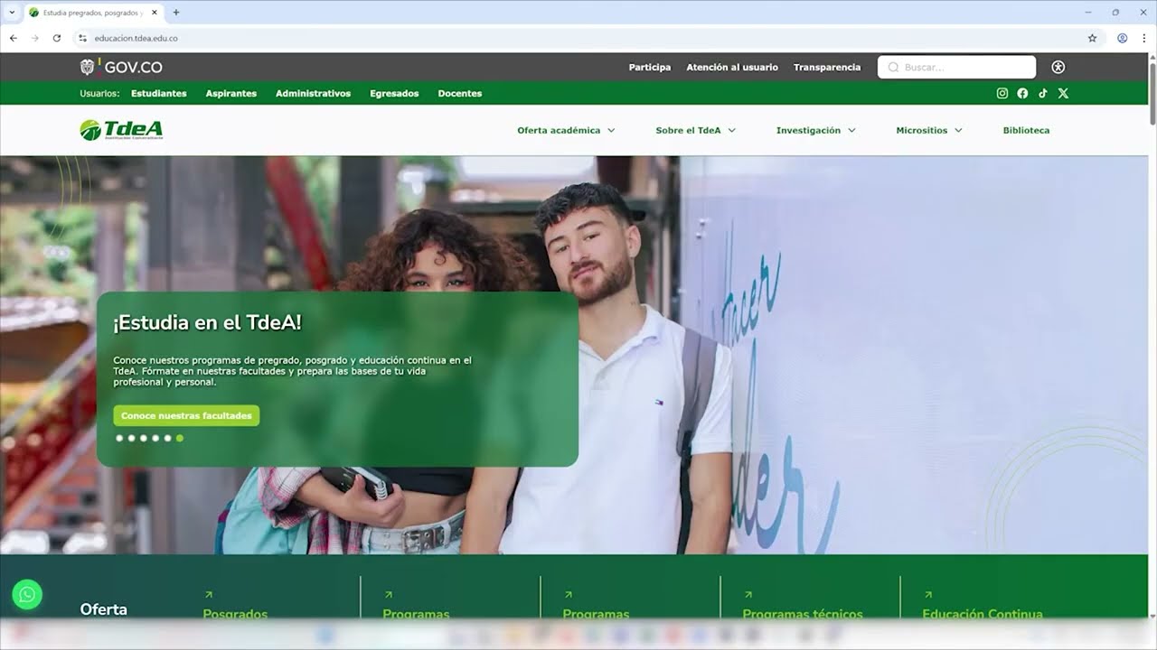Open the Educación Continua link
This screenshot has height=650, width=1157.
pyautogui.click(x=983, y=614)
